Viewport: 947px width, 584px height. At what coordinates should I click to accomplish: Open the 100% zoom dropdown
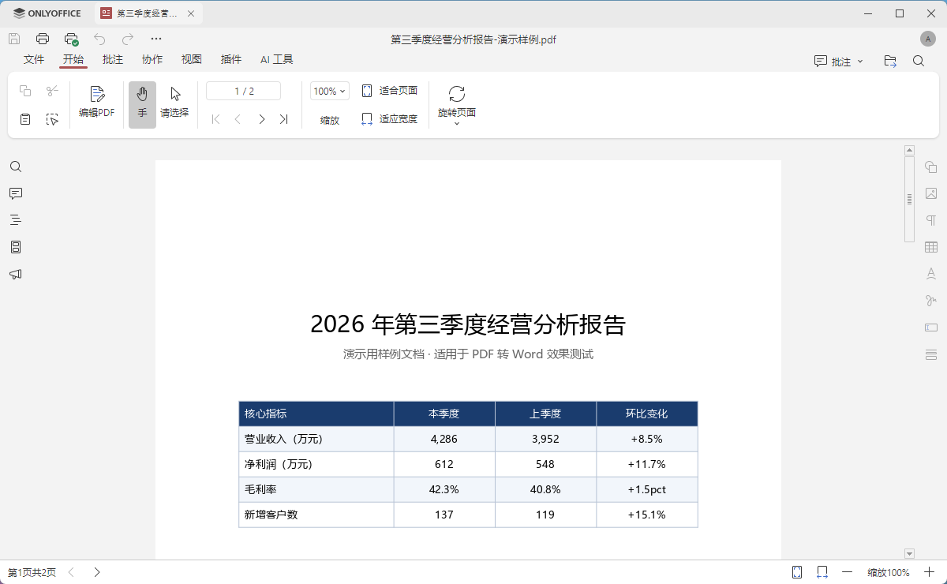coord(330,91)
